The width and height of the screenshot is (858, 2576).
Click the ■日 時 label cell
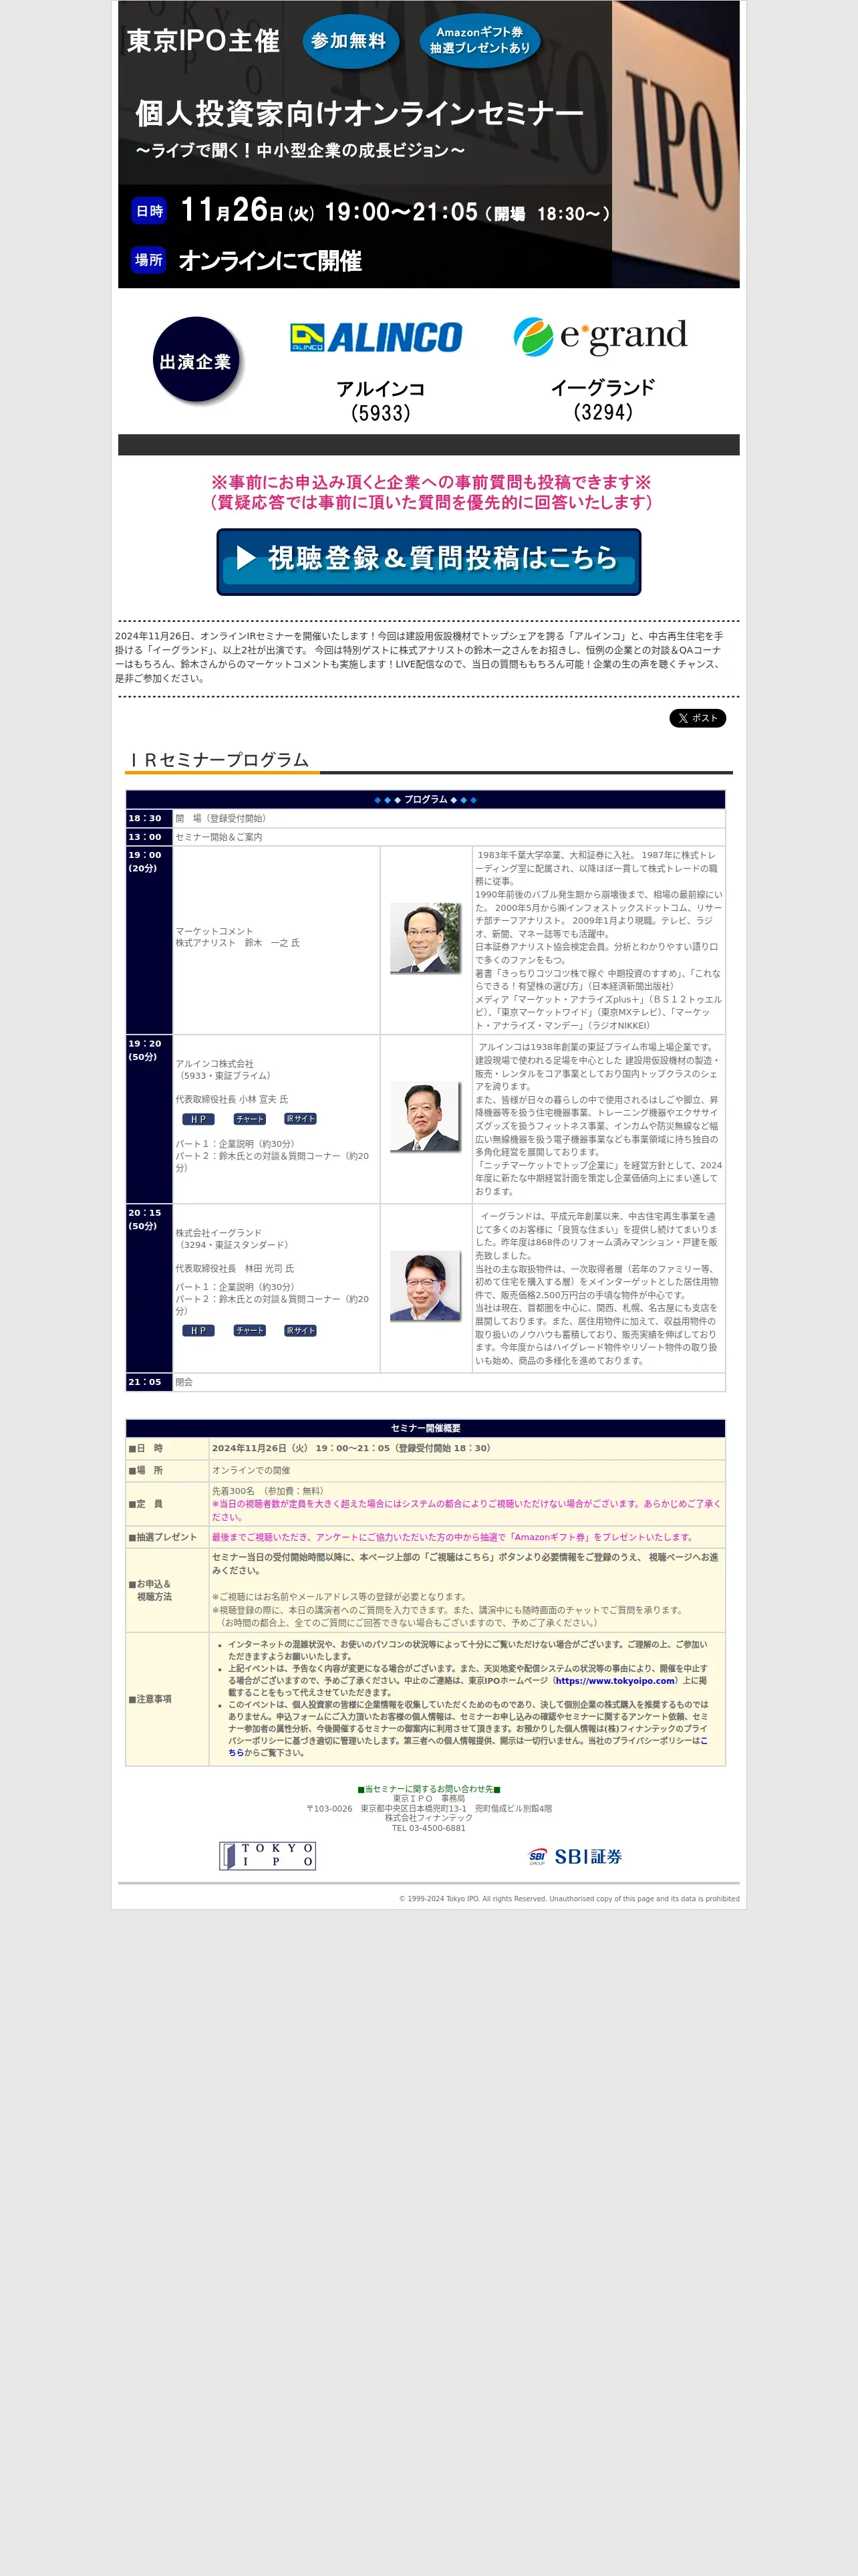click(167, 1448)
